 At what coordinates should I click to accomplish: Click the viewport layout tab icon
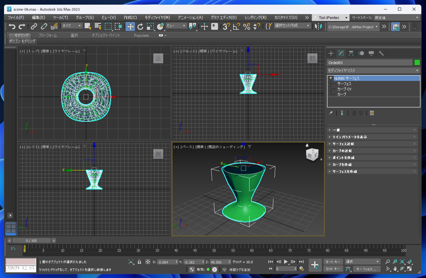click(11, 229)
